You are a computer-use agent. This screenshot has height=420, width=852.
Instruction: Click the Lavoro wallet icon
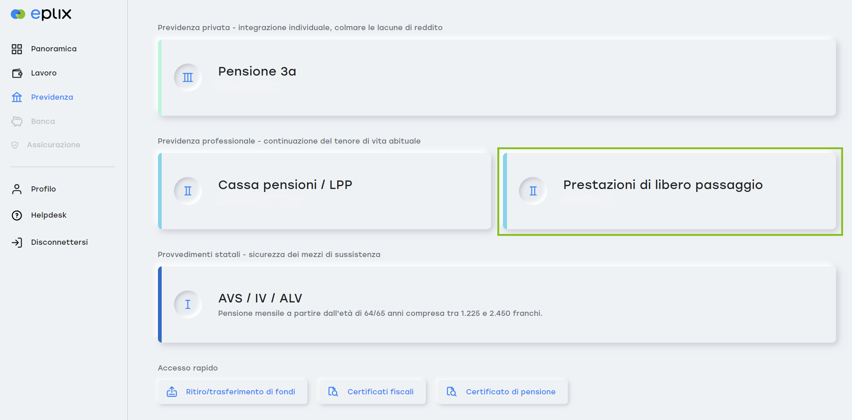[x=17, y=73]
